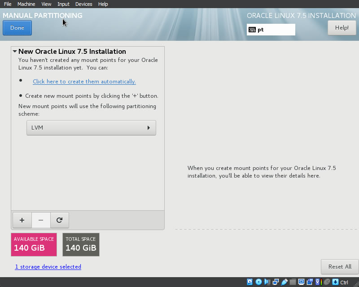Click the Total Space 140 GiB box
The width and height of the screenshot is (359, 287).
[x=81, y=245]
